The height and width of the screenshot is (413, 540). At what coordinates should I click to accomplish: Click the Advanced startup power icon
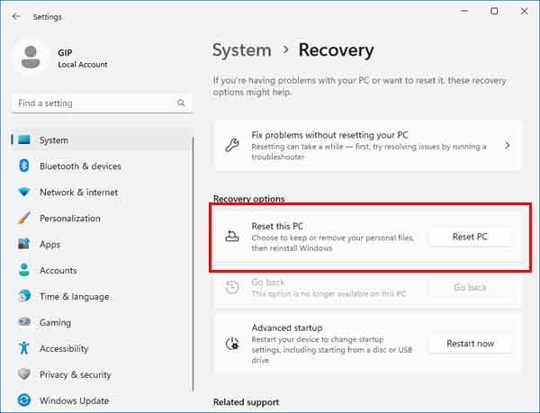pos(232,344)
